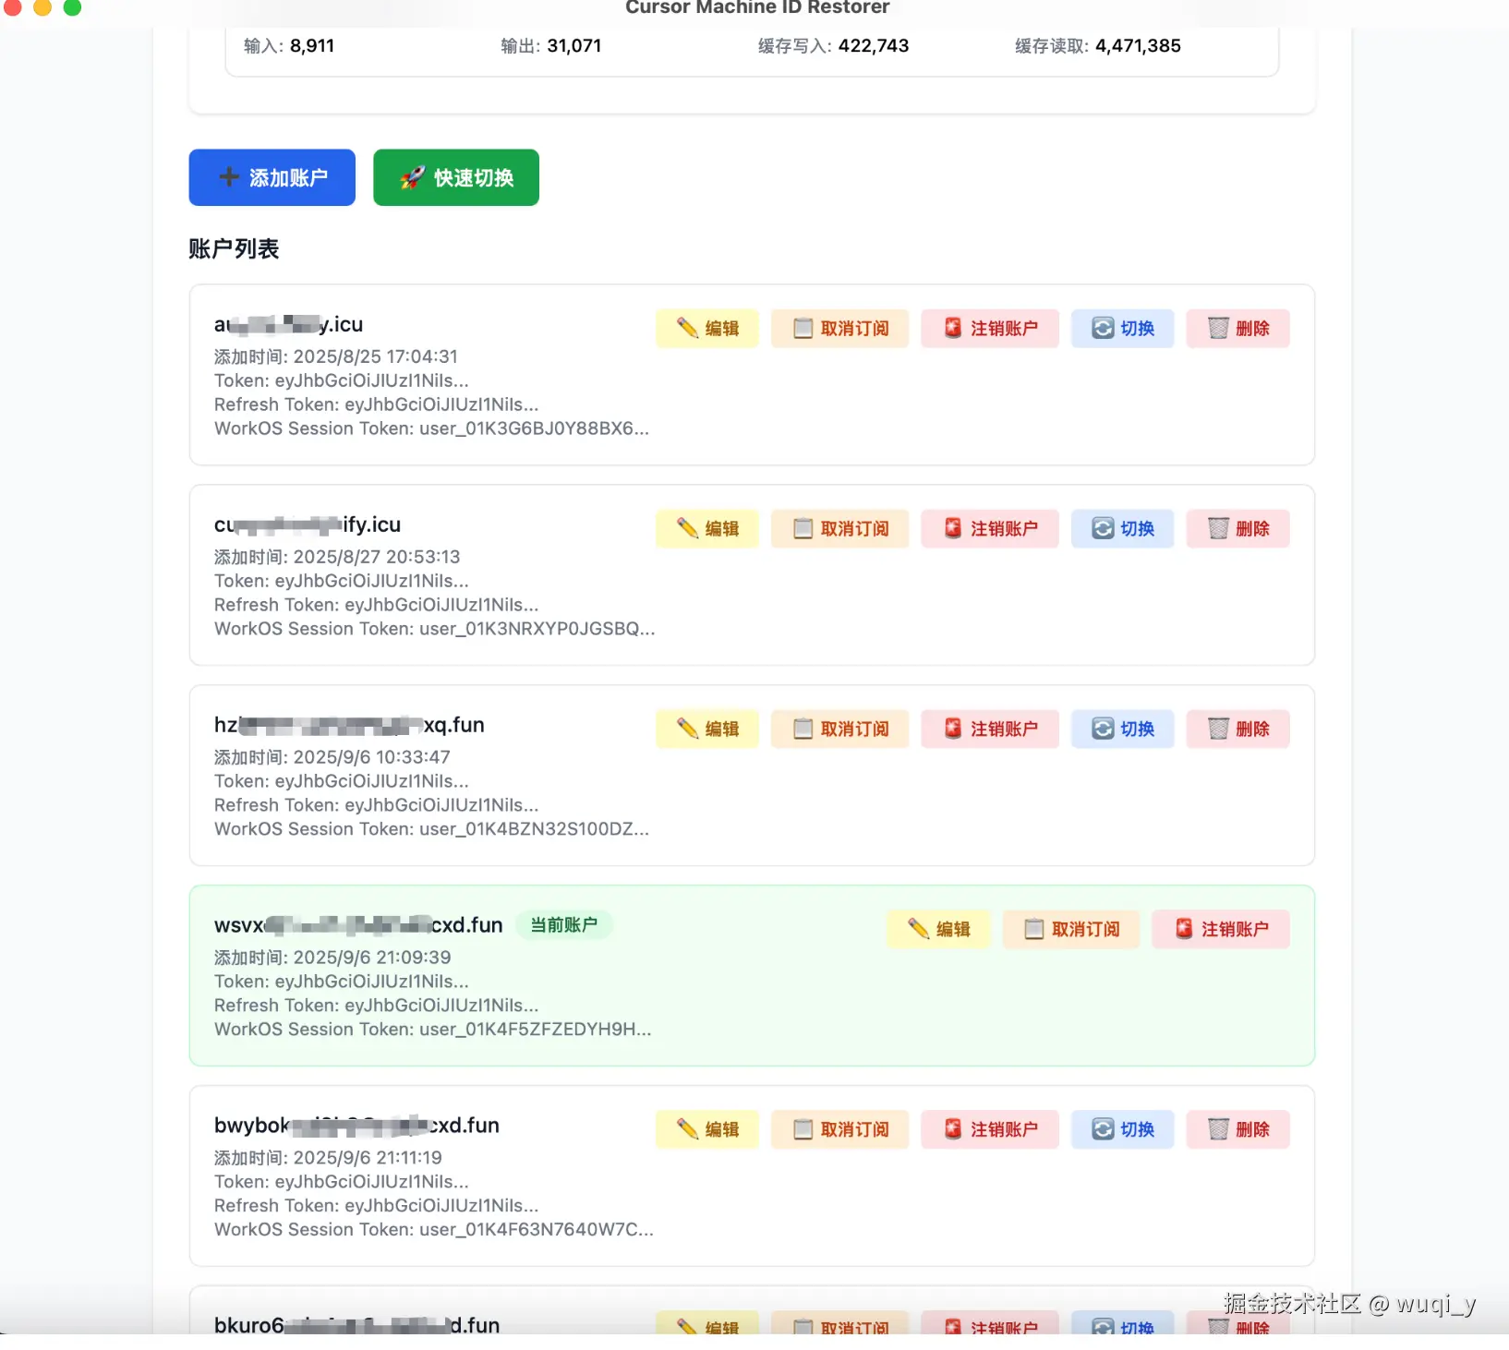Delete the account added 2025/8/25 17:04:31
This screenshot has width=1509, height=1350.
coord(1238,329)
